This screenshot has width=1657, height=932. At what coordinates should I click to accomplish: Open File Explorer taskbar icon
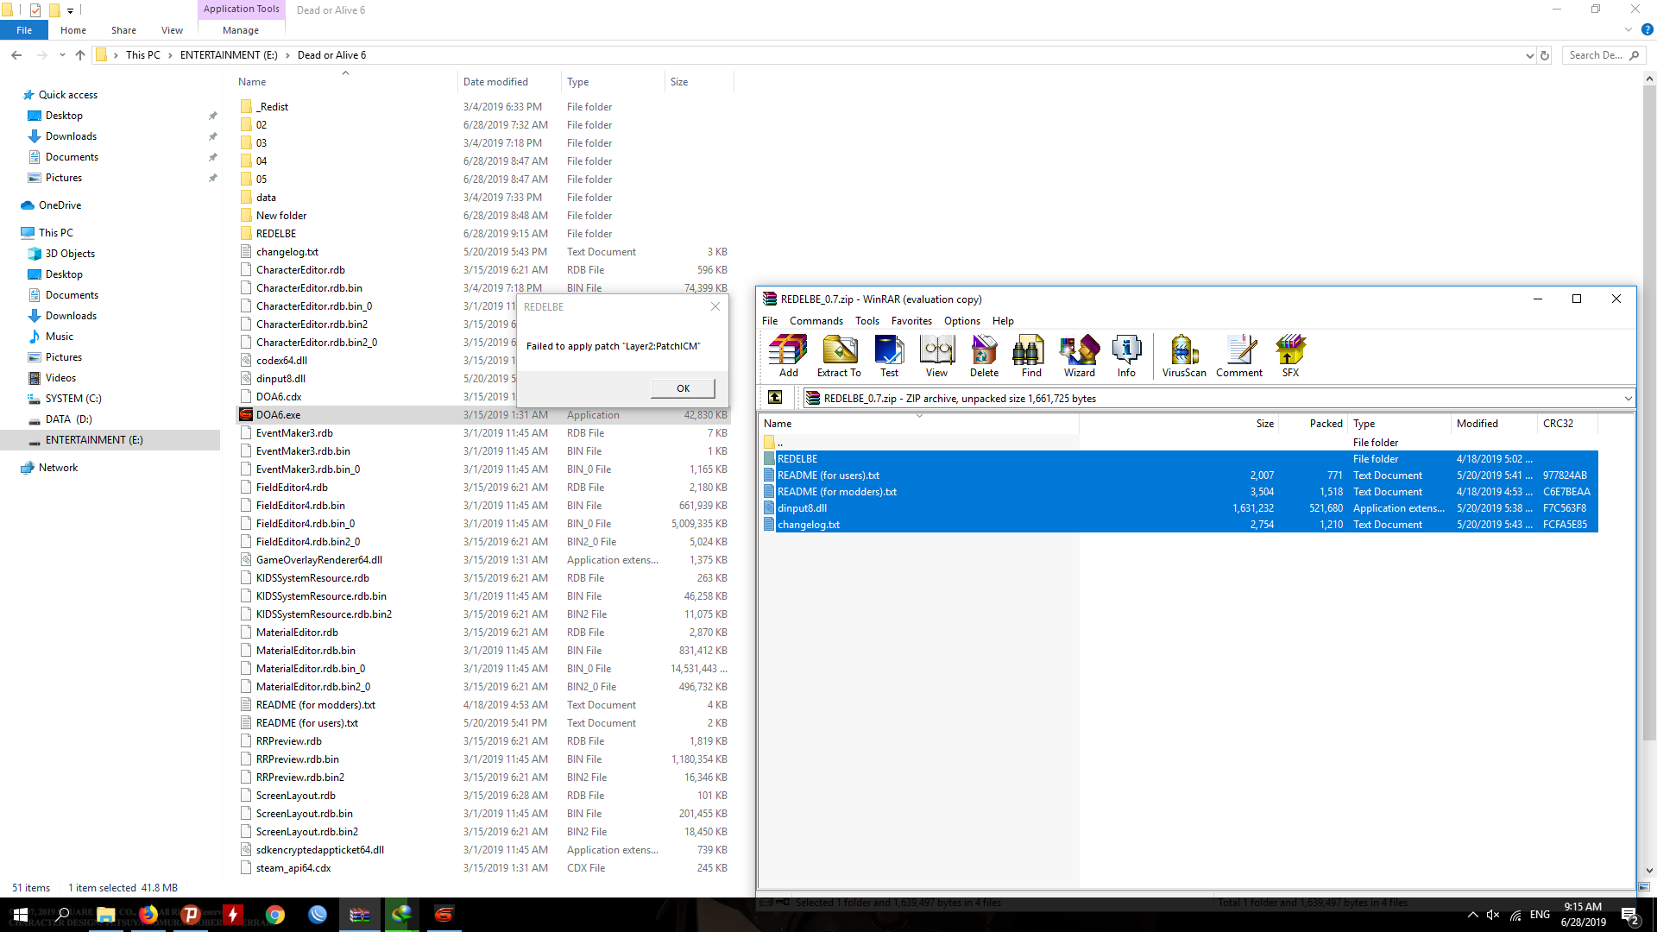pyautogui.click(x=105, y=915)
